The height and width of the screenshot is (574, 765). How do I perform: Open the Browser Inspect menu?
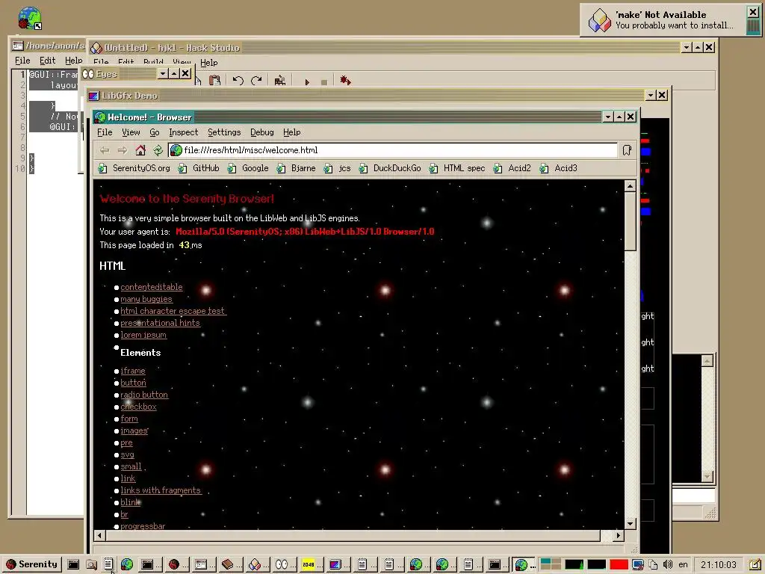(184, 132)
